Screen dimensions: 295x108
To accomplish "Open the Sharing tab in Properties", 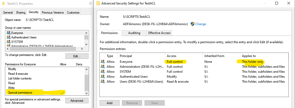I will tap(20, 13).
